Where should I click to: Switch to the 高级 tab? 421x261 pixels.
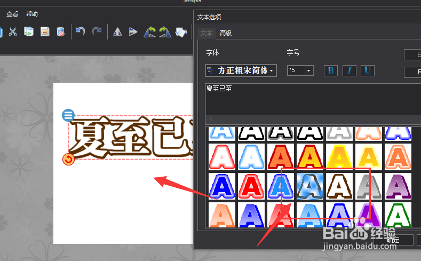click(x=226, y=33)
